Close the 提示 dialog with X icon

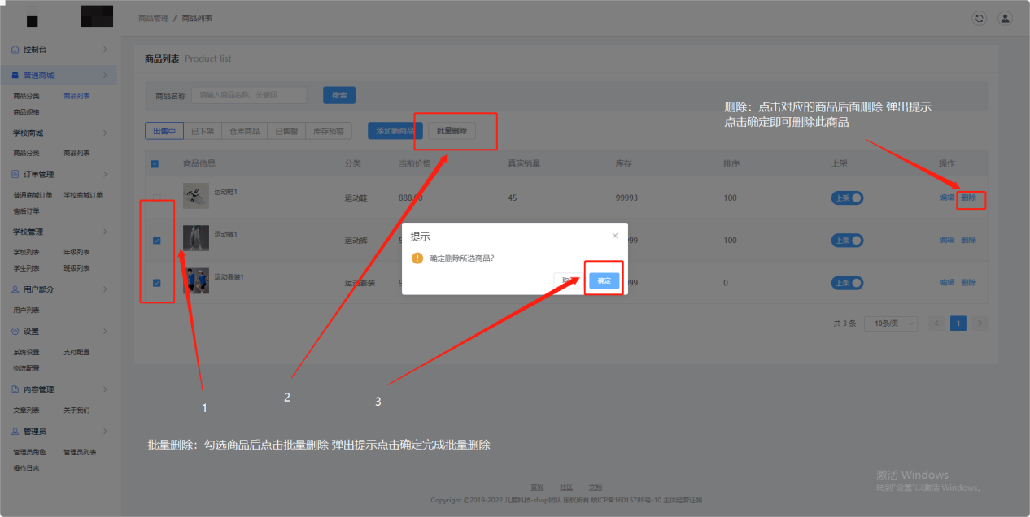(615, 236)
